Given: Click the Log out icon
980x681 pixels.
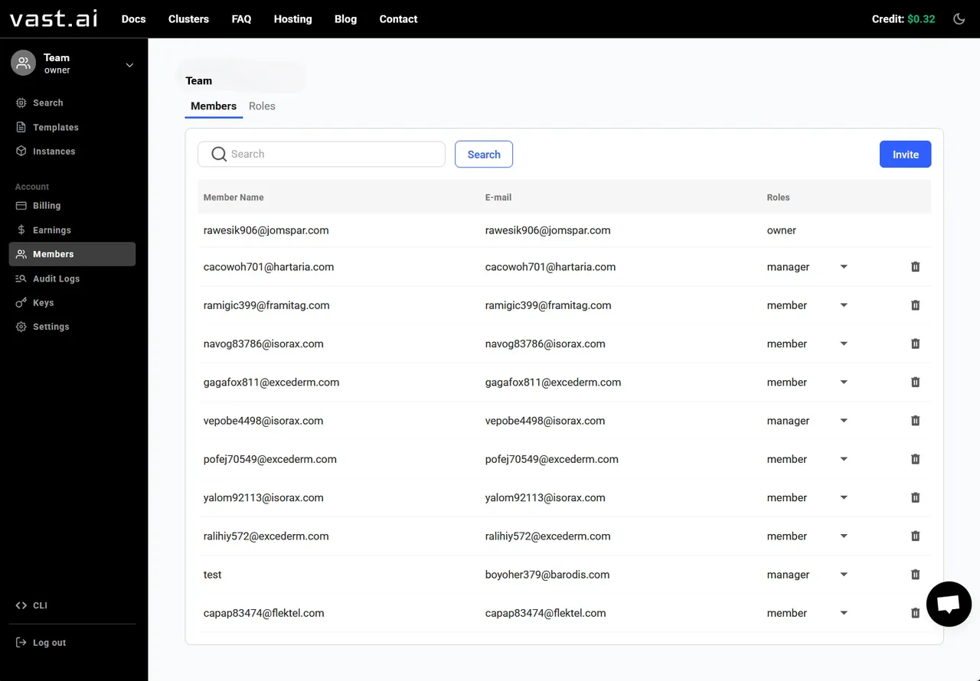Looking at the screenshot, I should pos(21,642).
